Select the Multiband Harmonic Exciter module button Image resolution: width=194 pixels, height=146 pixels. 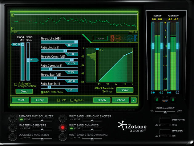tap(63, 118)
